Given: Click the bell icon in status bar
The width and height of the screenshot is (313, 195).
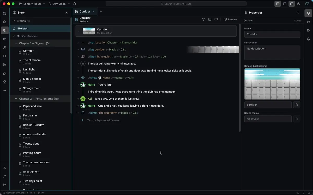Looking at the screenshot, I should pos(304,193).
